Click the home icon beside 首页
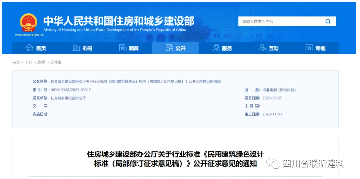Viewport: 360px width, 179px height. tap(29, 48)
